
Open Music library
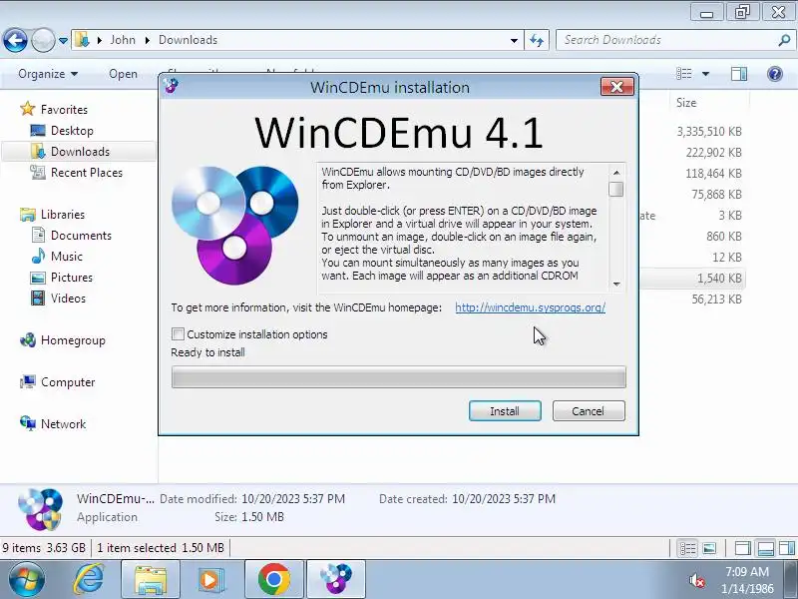click(66, 257)
